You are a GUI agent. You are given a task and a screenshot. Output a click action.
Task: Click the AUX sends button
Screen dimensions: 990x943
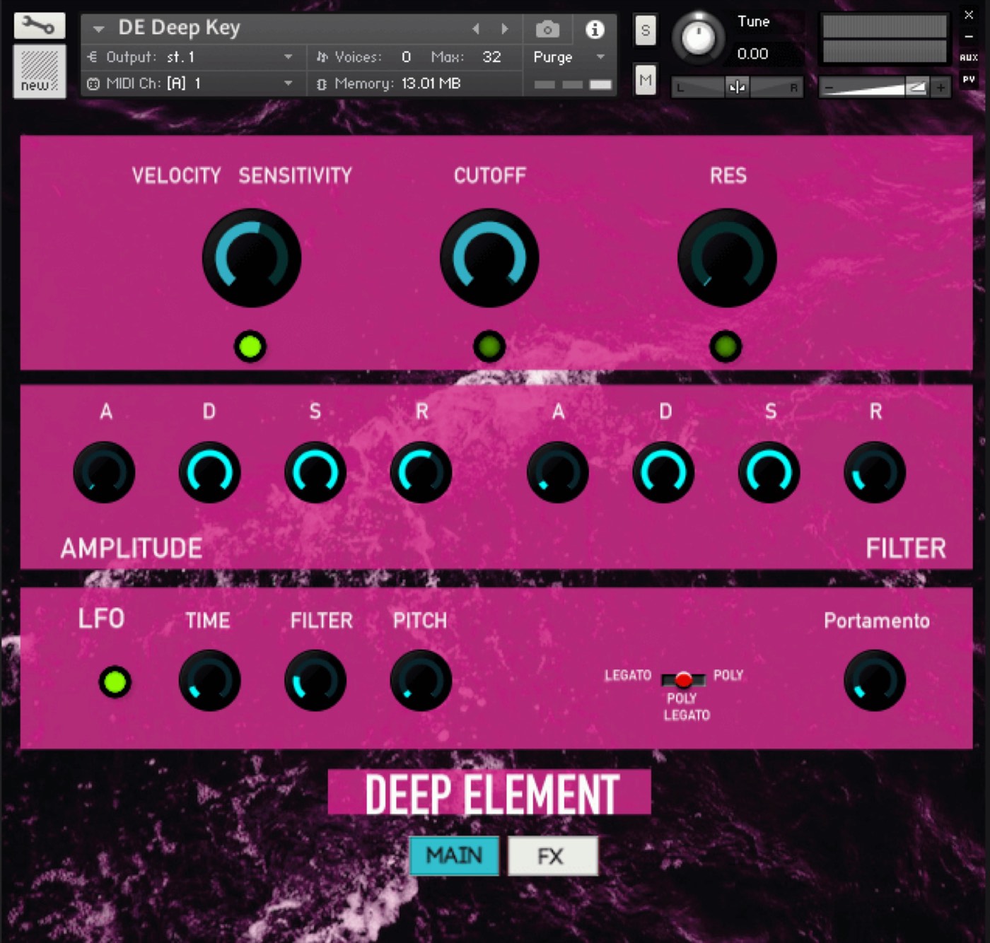(969, 57)
